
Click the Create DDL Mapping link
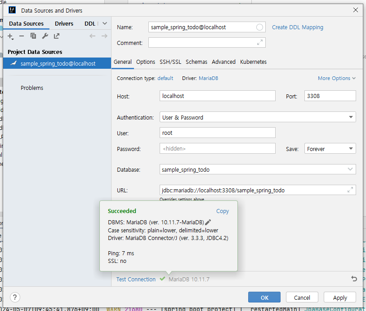[x=298, y=27]
